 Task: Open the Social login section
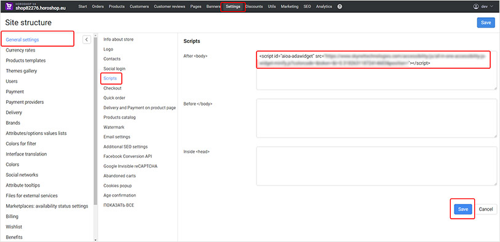point(114,69)
